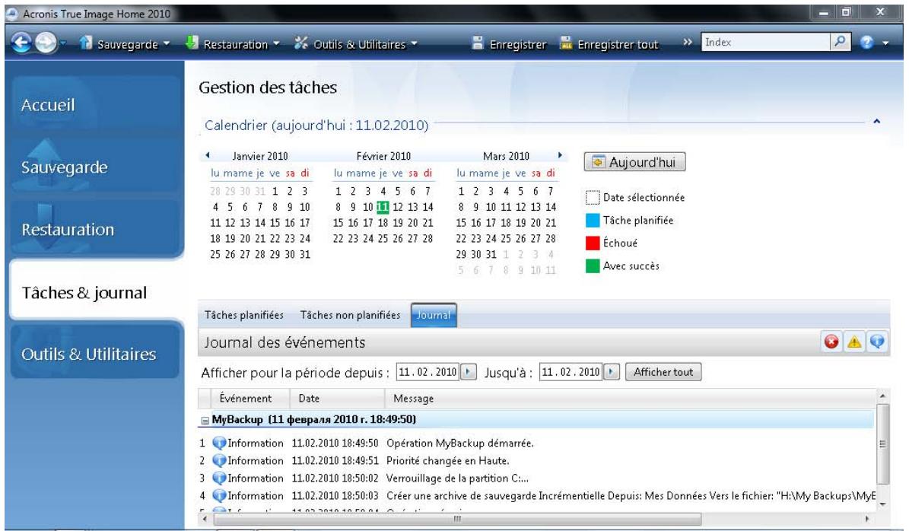Click the journal vertical scrollbar thumb
This screenshot has height=531, width=909.
(x=882, y=444)
